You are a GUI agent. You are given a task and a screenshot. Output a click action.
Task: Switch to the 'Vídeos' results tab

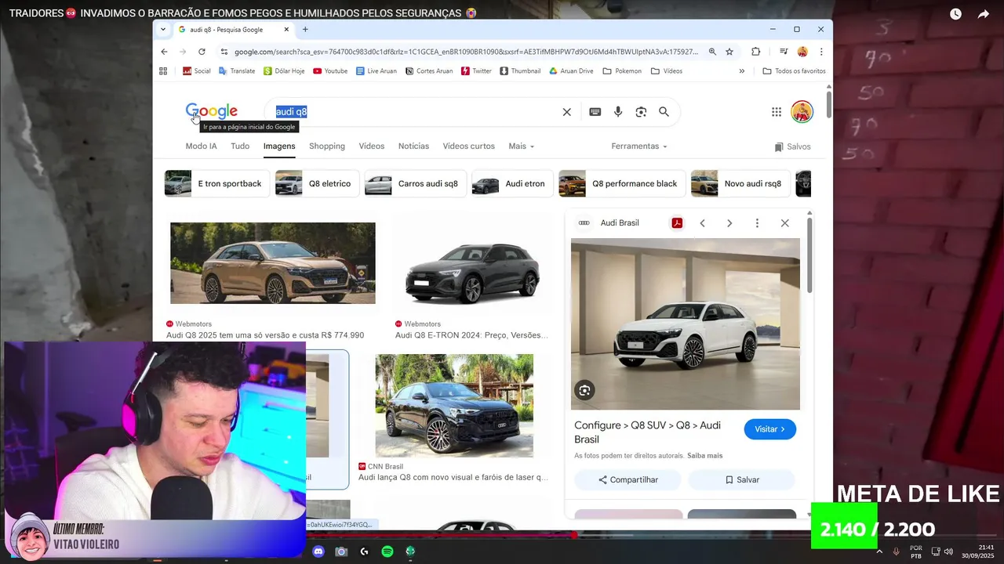(x=372, y=146)
